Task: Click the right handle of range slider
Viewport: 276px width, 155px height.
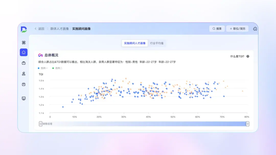Action: (247, 124)
